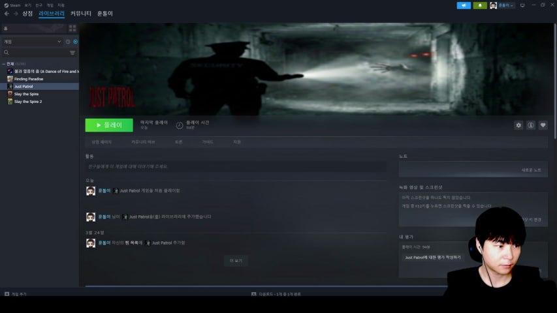Open the 상점 페이지 sub-tab
Image resolution: width=557 pixels, height=313 pixels.
[x=102, y=142]
